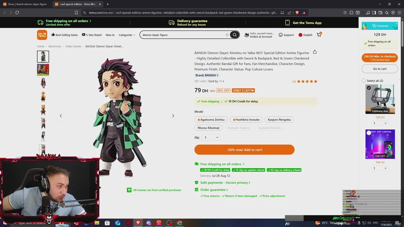Image resolution: width=404 pixels, height=227 pixels.
Task: Open Brave main hamburger menu
Action: coord(399,13)
